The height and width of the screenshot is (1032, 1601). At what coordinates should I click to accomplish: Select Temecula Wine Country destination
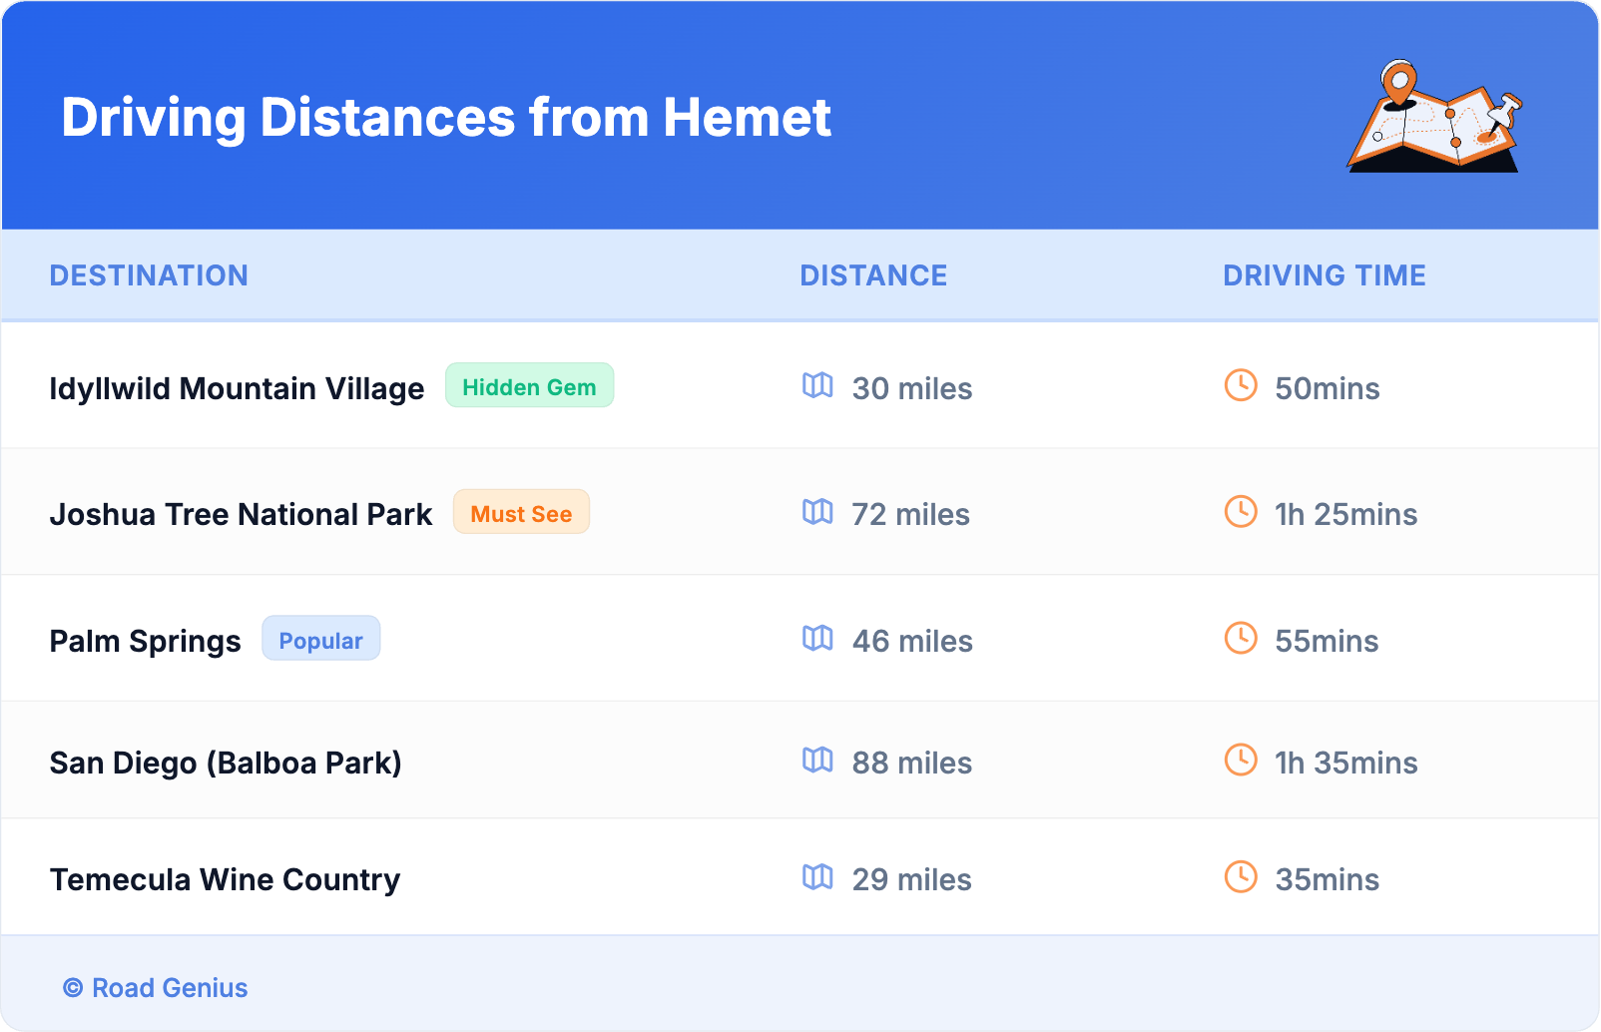pos(225,879)
